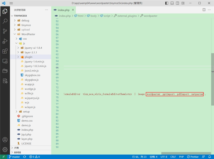
Task: Open the LICENSE file
Action: point(31,143)
